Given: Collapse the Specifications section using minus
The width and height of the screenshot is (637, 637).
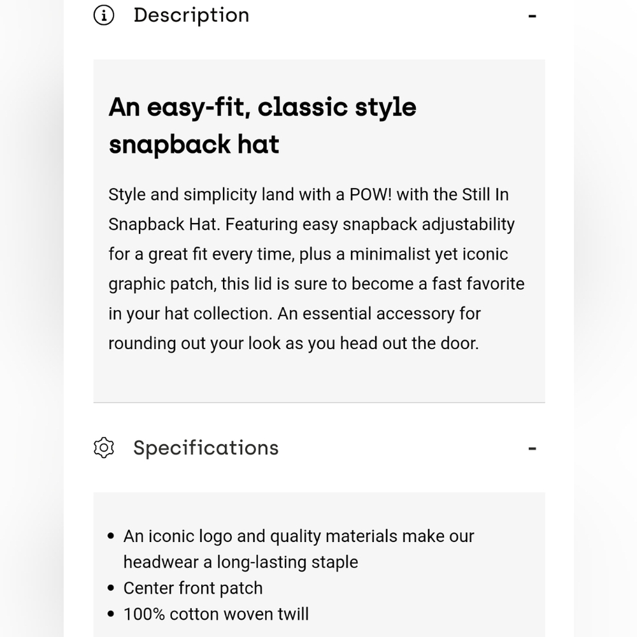Looking at the screenshot, I should (x=532, y=448).
